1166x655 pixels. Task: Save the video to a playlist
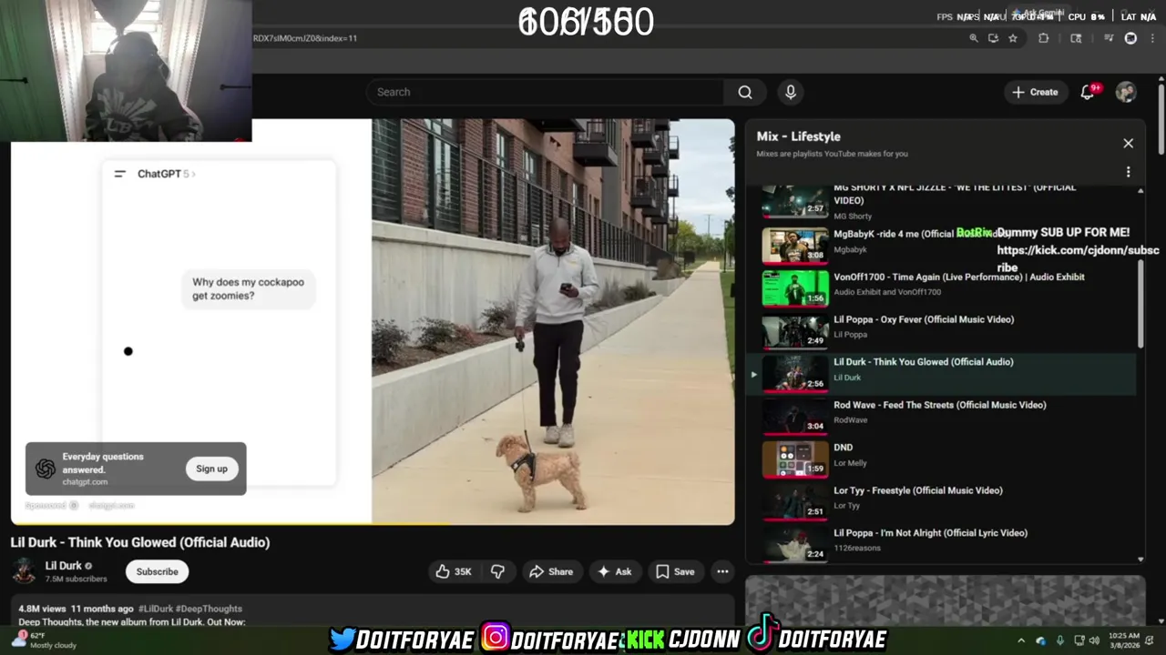[675, 571]
